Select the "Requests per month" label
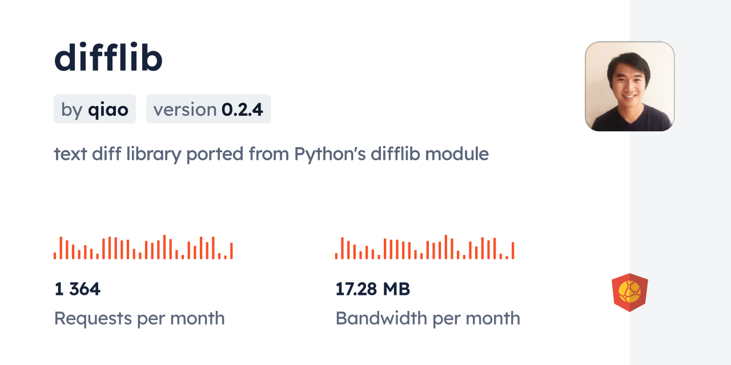 (x=139, y=318)
